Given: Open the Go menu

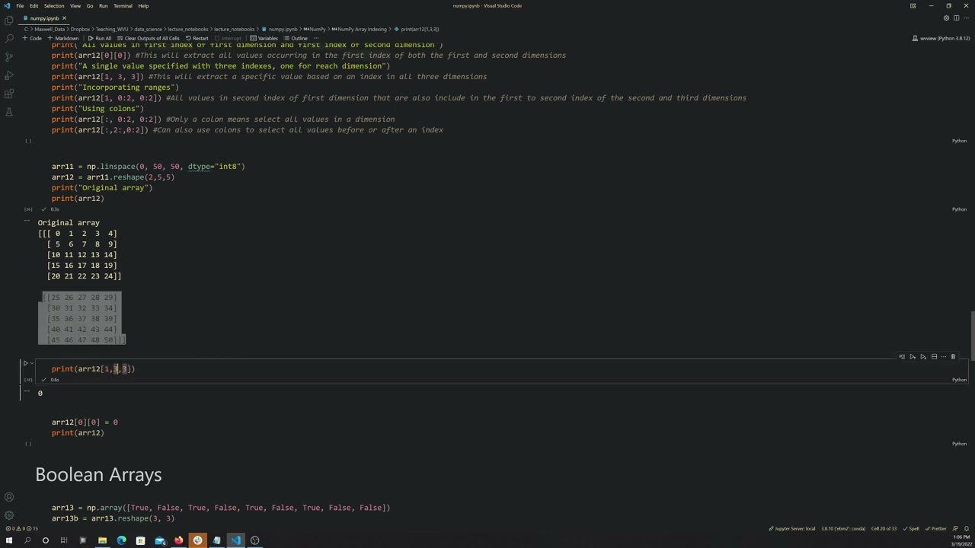Looking at the screenshot, I should tap(90, 5).
